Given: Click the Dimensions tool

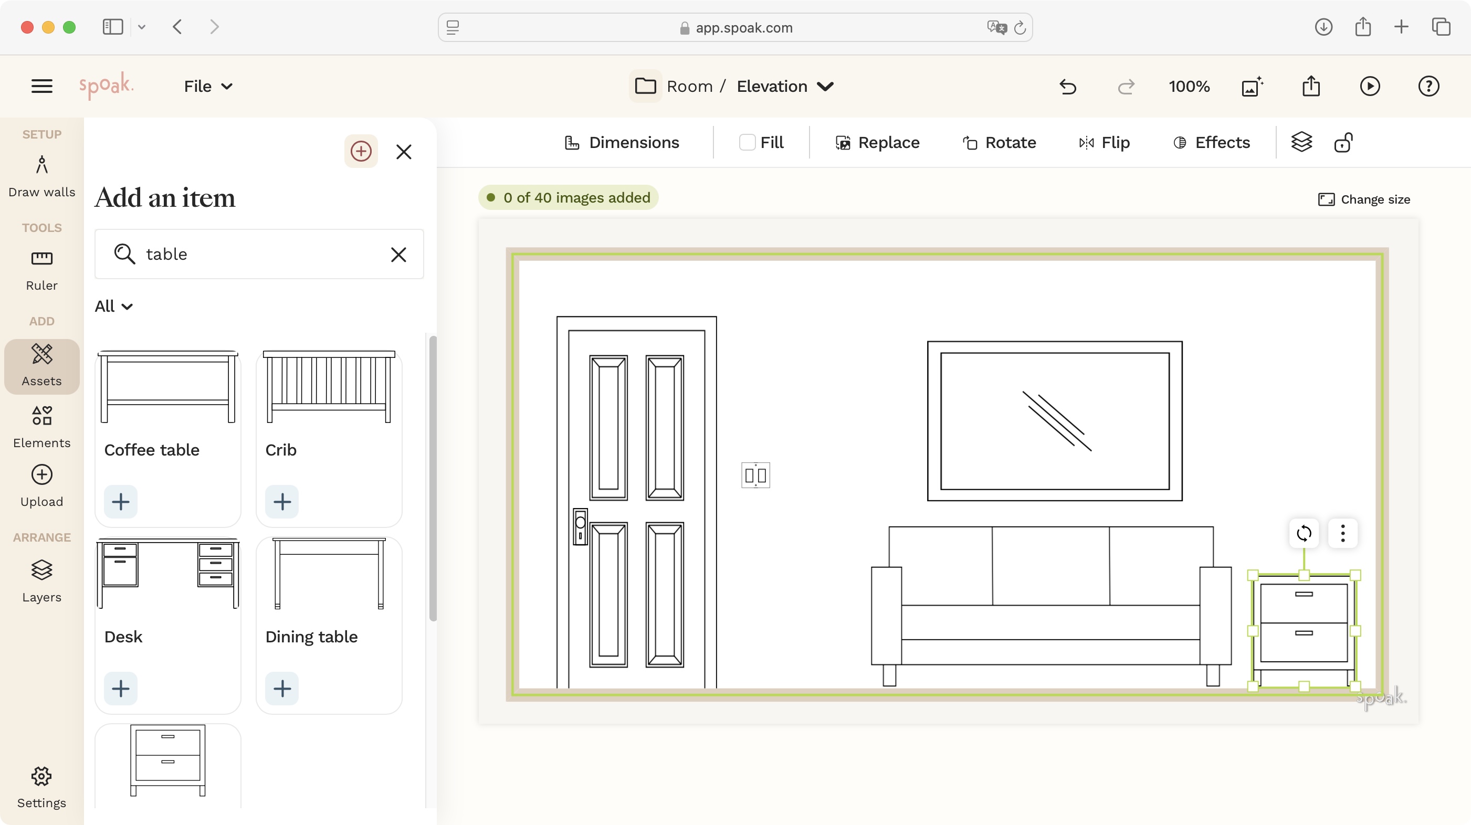Looking at the screenshot, I should click(x=622, y=142).
